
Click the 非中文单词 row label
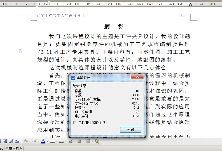(83, 112)
